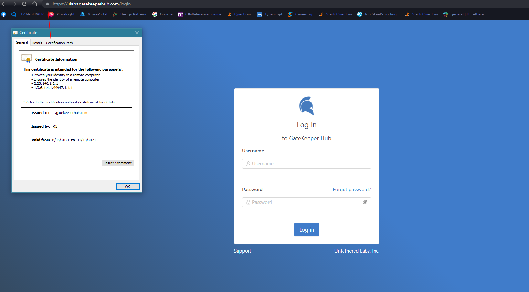This screenshot has height=292, width=529.
Task: Click the Issuer Statement button
Action: (118, 163)
